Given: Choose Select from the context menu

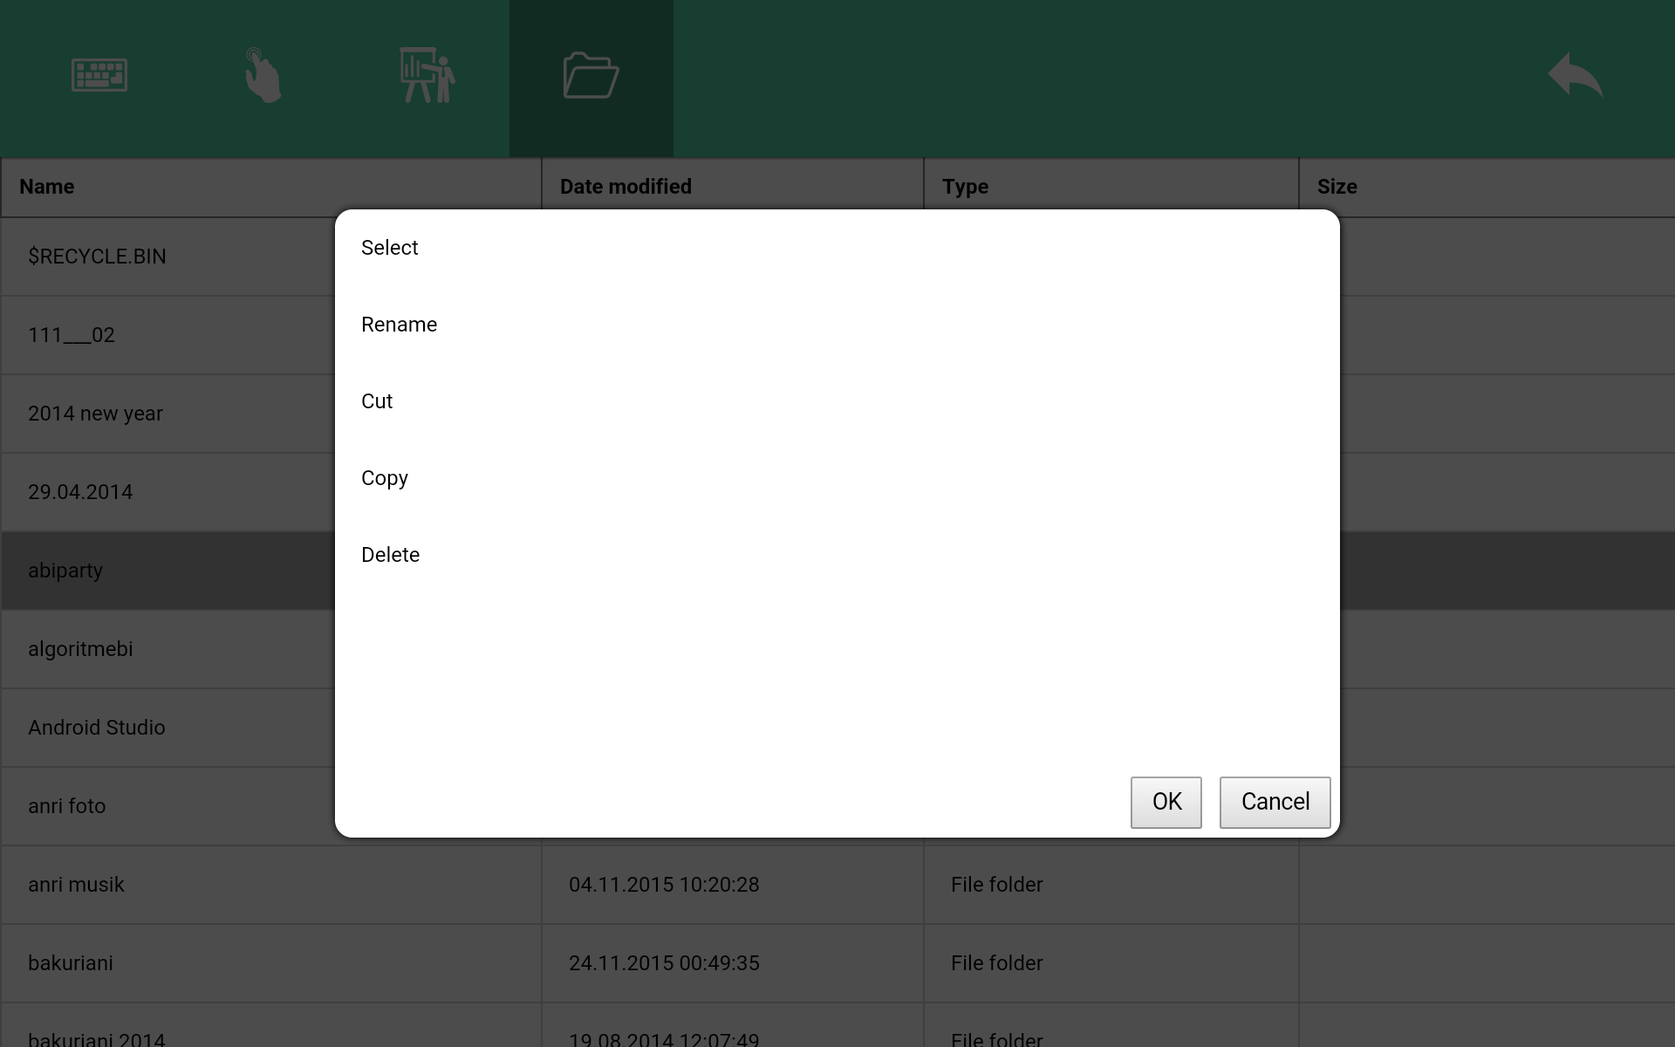Looking at the screenshot, I should (390, 248).
